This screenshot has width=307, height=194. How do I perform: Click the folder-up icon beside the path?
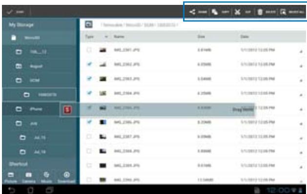(89, 24)
